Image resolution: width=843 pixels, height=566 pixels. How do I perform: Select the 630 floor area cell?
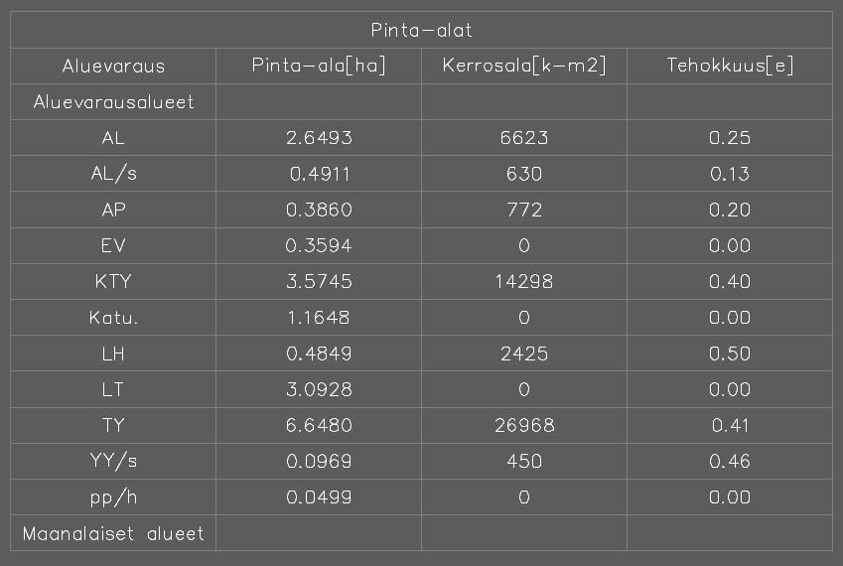tap(524, 174)
